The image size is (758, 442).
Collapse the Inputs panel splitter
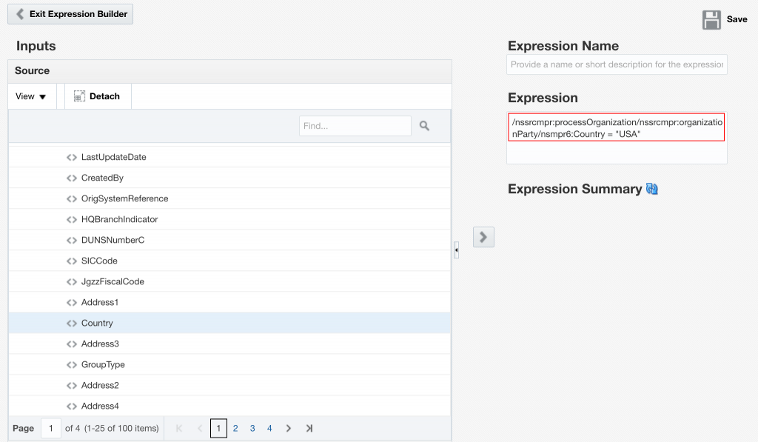coord(456,251)
